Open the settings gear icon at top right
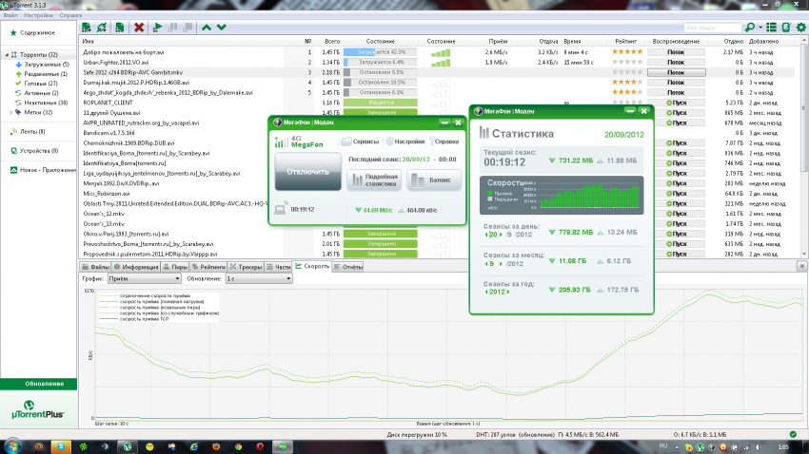This screenshot has width=809, height=454. pyautogui.click(x=799, y=28)
